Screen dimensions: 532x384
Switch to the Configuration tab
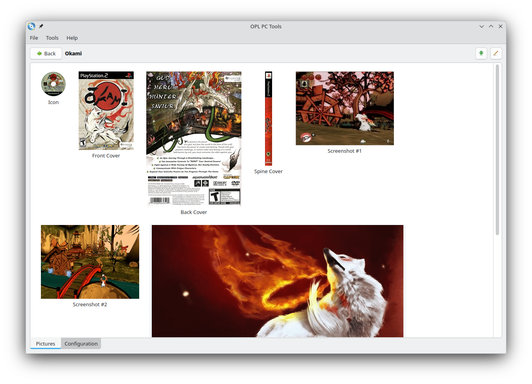(81, 344)
